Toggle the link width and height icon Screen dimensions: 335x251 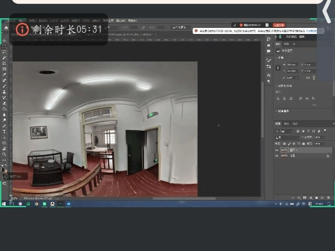point(278,68)
